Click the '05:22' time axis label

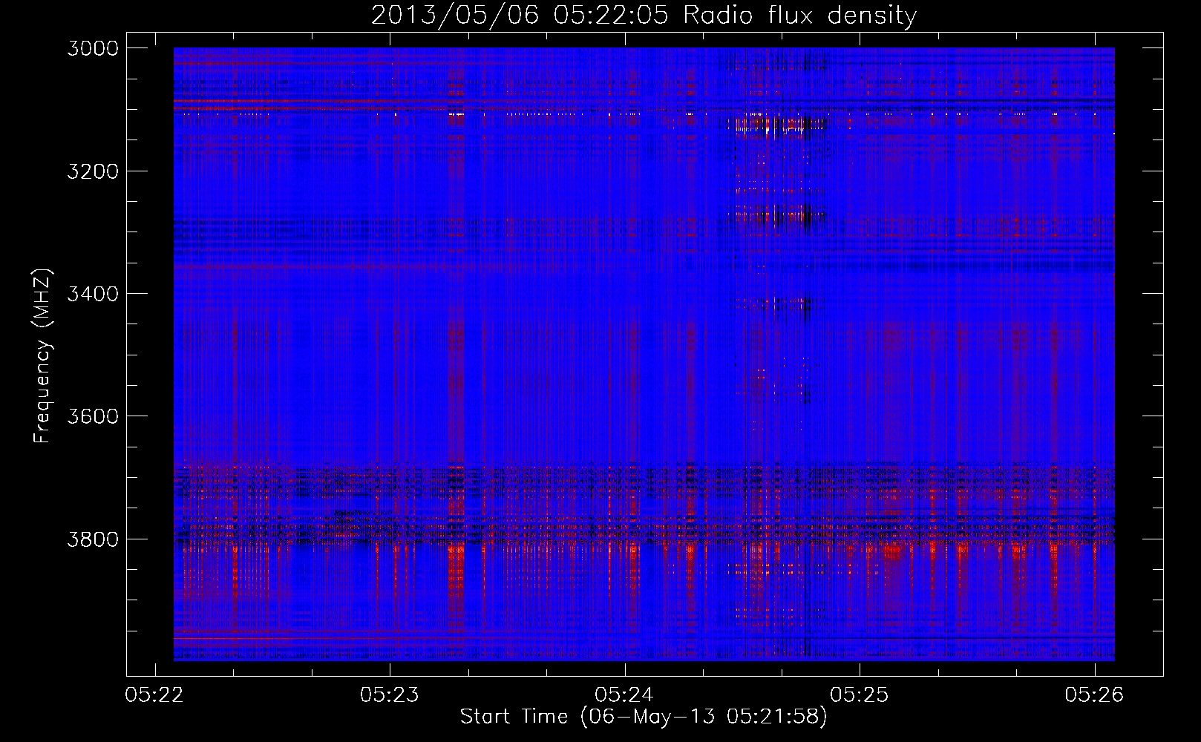[155, 695]
